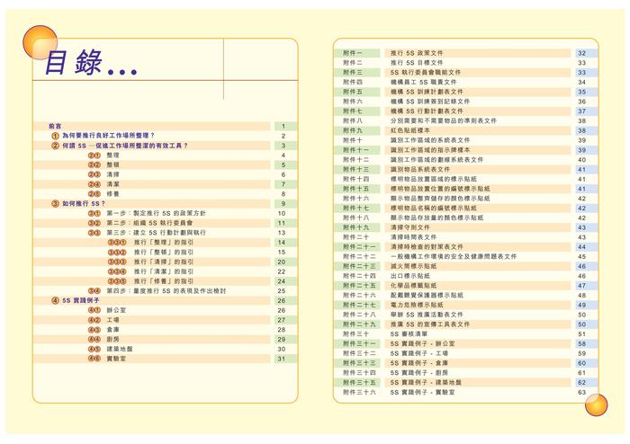Click the 4.6 bullet icon beside 實驗室
Image resolution: width=630 pixels, height=444 pixels.
(x=94, y=359)
